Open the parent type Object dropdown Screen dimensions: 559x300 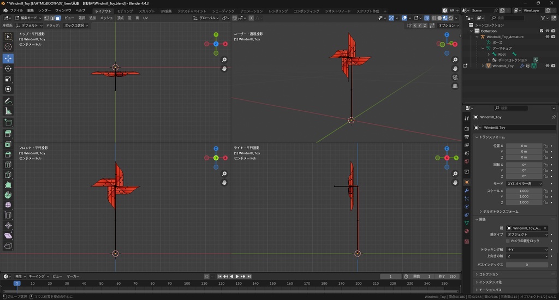coord(527,235)
